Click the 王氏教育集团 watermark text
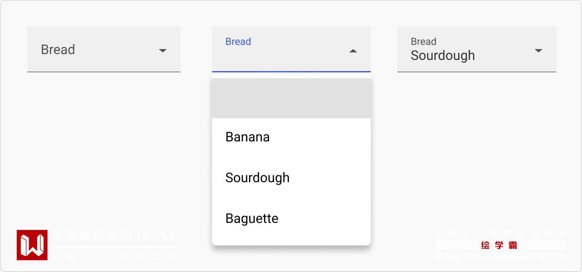The width and height of the screenshot is (582, 272). click(x=92, y=236)
